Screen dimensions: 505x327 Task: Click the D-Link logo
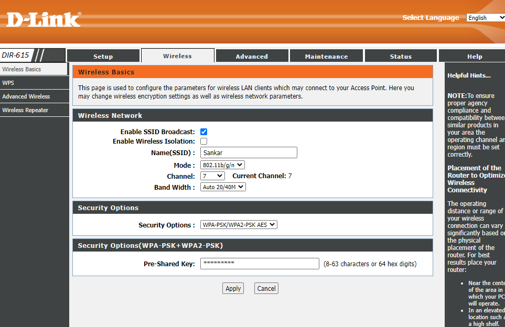[44, 19]
